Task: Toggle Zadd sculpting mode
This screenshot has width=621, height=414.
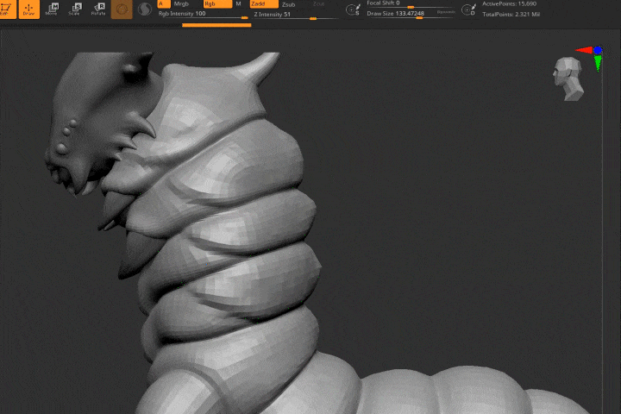Action: (264, 4)
